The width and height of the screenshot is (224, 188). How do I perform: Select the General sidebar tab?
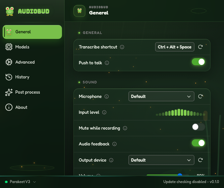[x=32, y=32]
